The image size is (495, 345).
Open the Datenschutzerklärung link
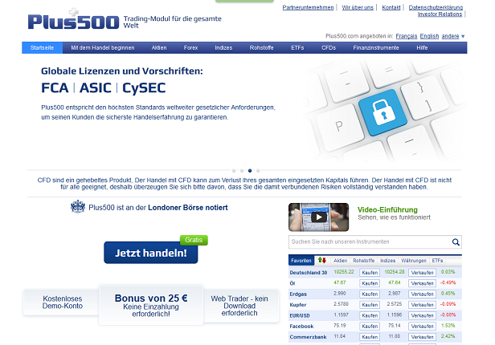[x=436, y=7]
